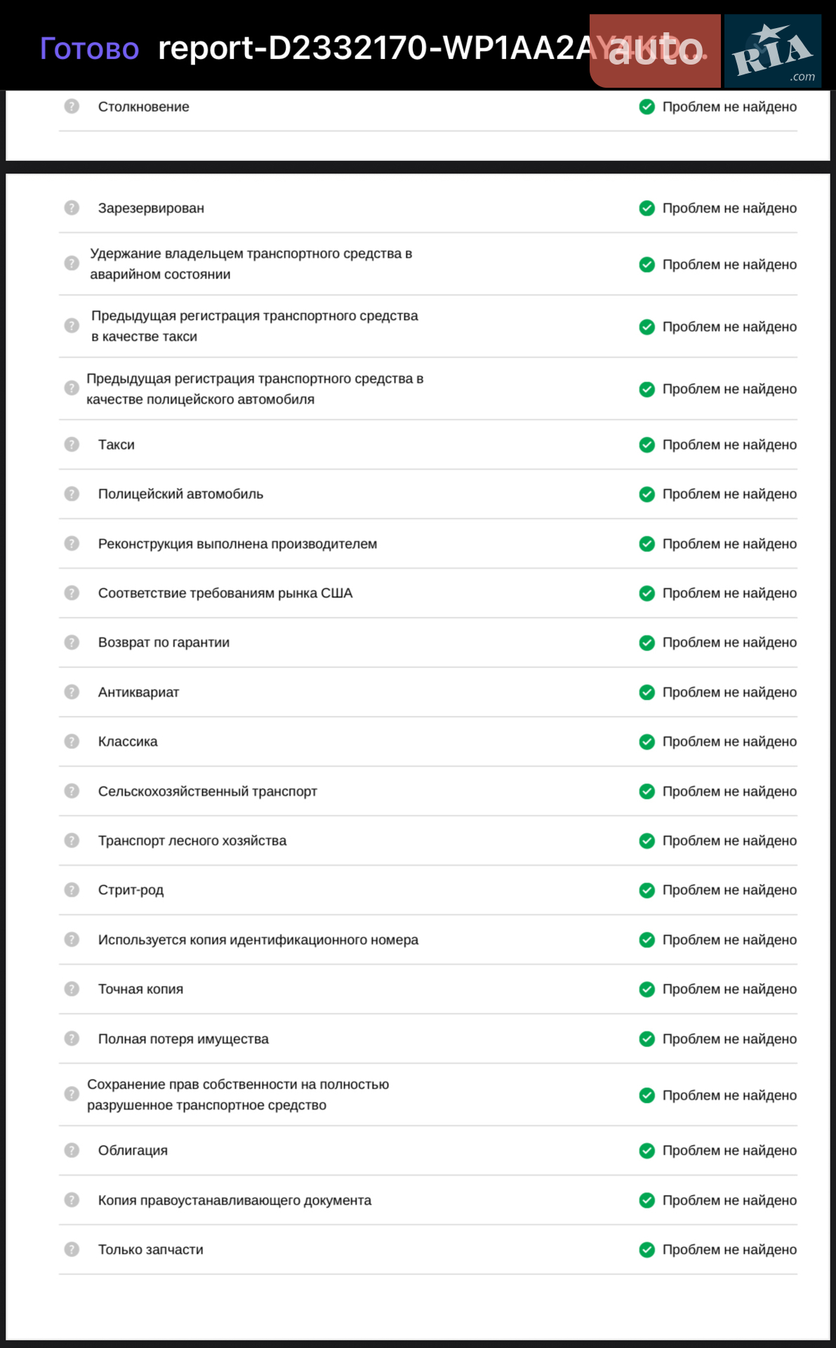836x1348 pixels.
Task: Click status for Транспорт лесного хозяйства
Action: pos(729,841)
